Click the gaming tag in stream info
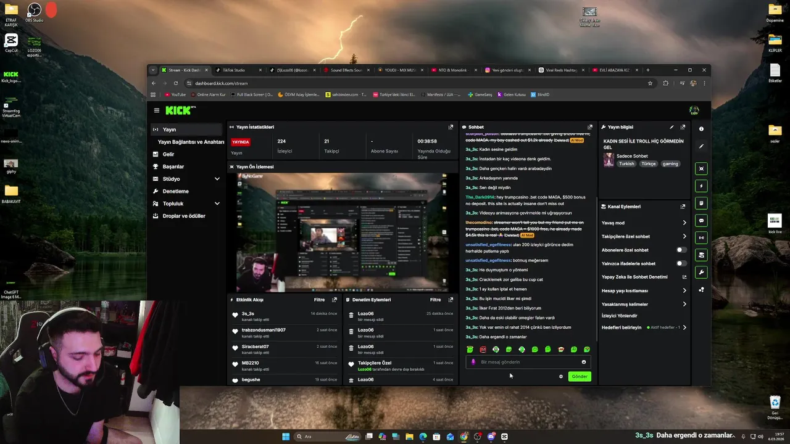This screenshot has height=444, width=790. pyautogui.click(x=670, y=164)
